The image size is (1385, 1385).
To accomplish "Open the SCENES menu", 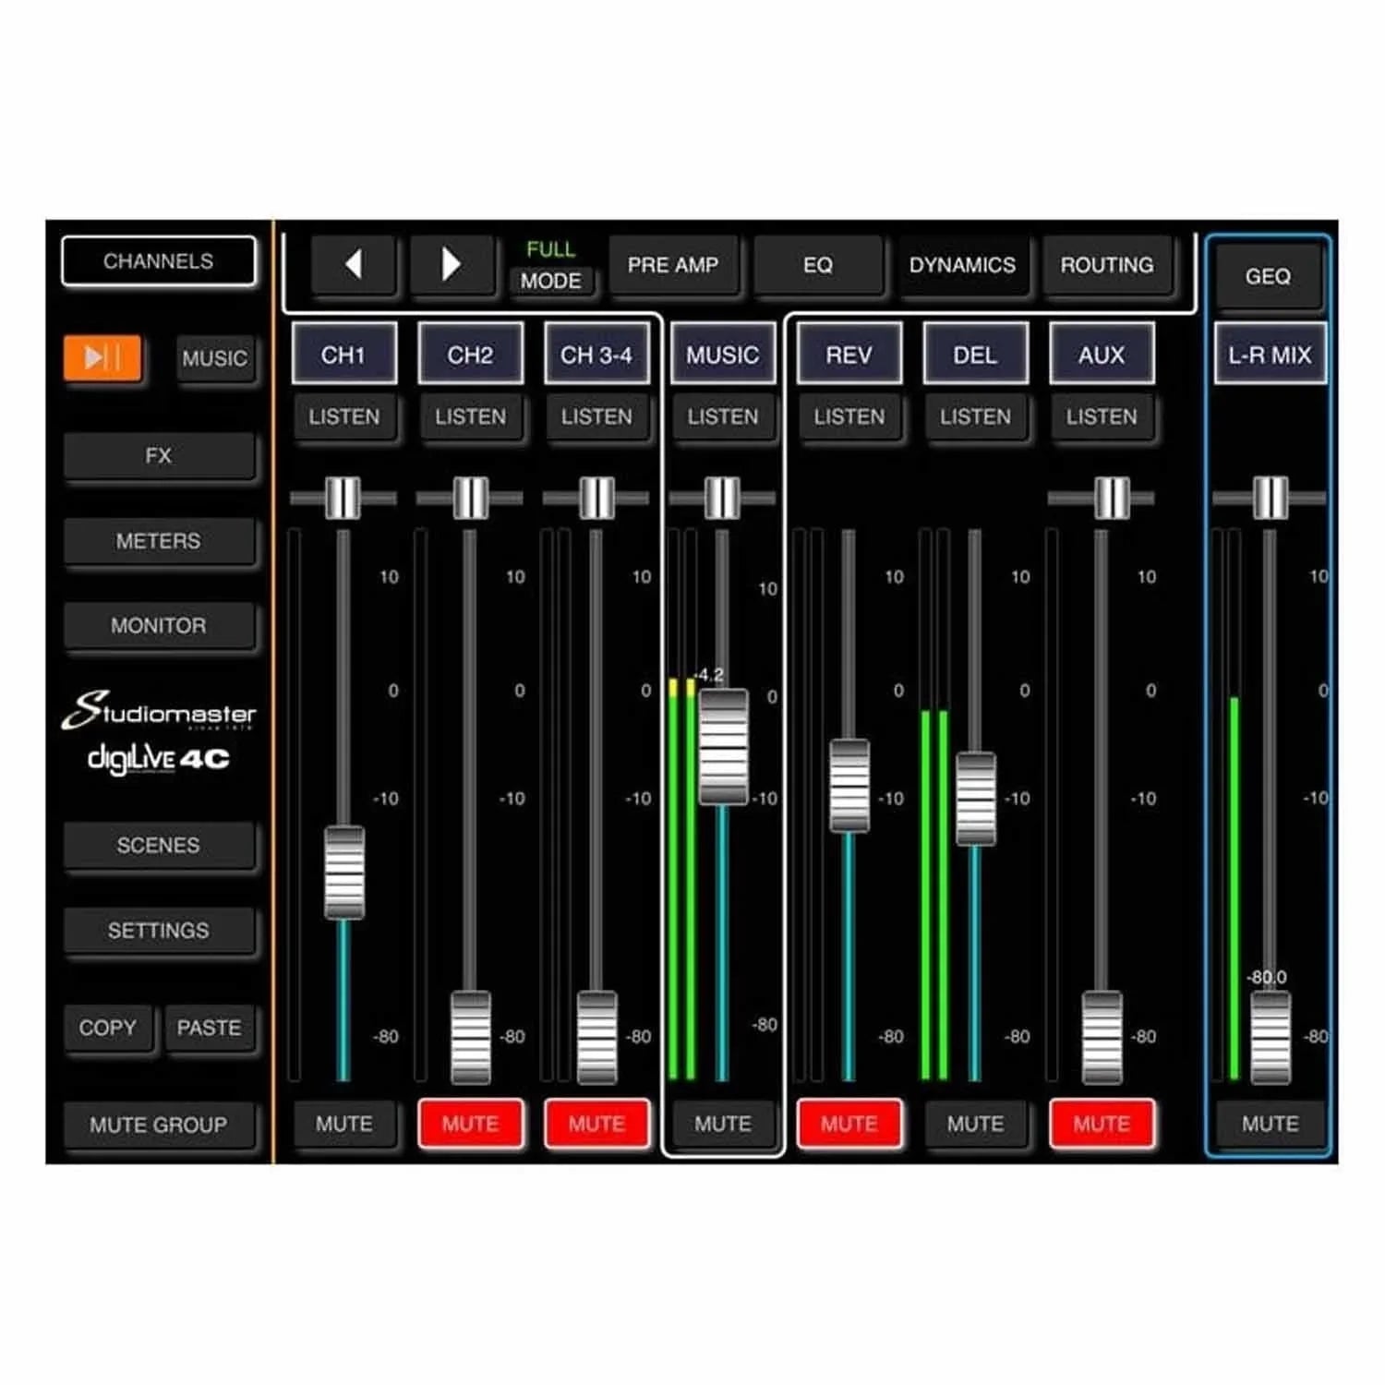I will (x=159, y=845).
